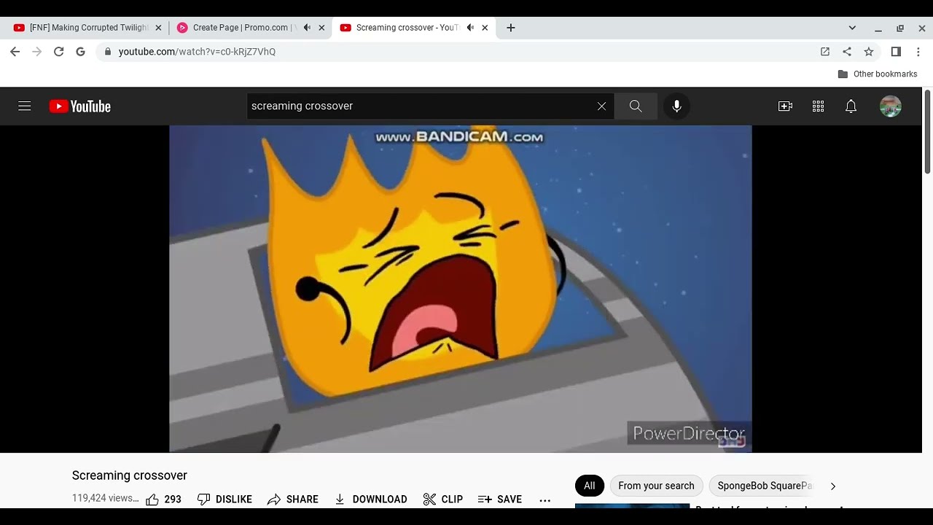Create a clip with the Clip button
933x525 pixels.
442,499
